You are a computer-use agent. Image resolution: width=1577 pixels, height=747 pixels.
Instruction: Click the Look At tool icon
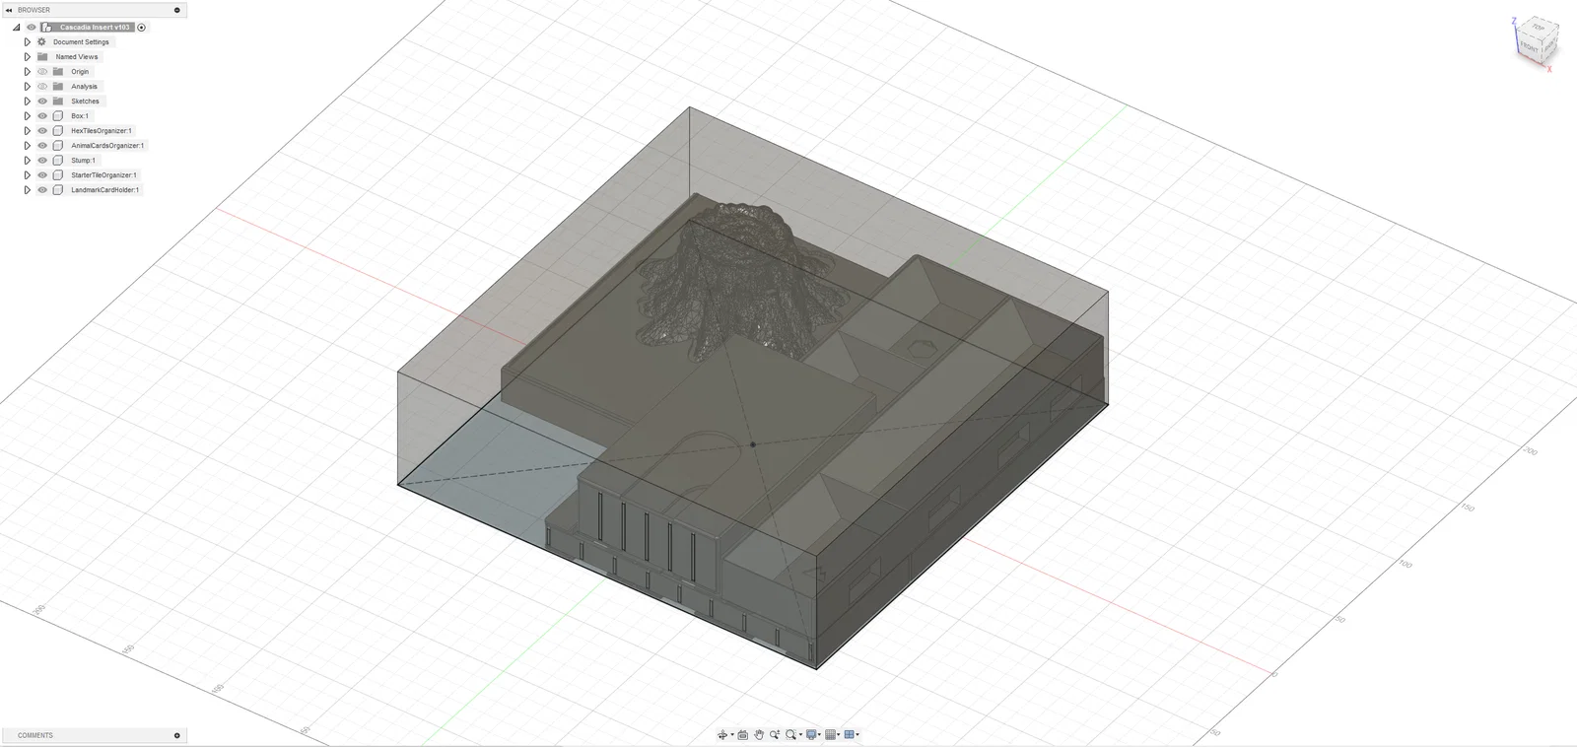(x=743, y=735)
